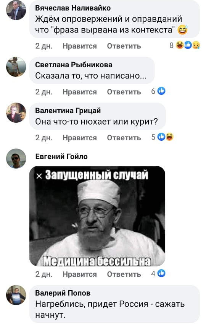The image size is (206, 325).
Task: View reactions on Вячеслав Наливайко's comment
Action: pyautogui.click(x=185, y=45)
